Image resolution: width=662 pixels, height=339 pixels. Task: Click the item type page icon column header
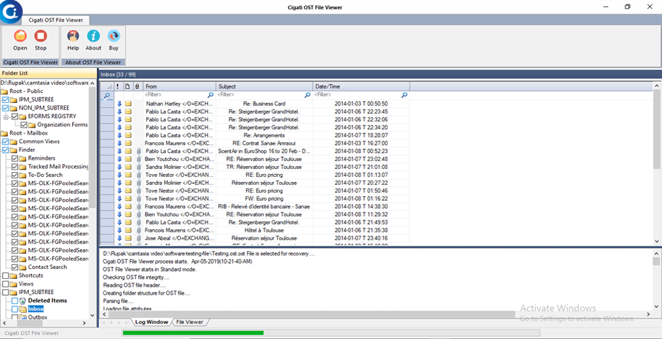tap(128, 86)
